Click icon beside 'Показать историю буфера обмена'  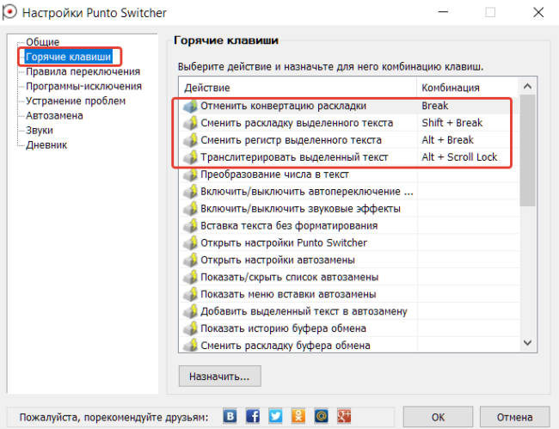190,328
